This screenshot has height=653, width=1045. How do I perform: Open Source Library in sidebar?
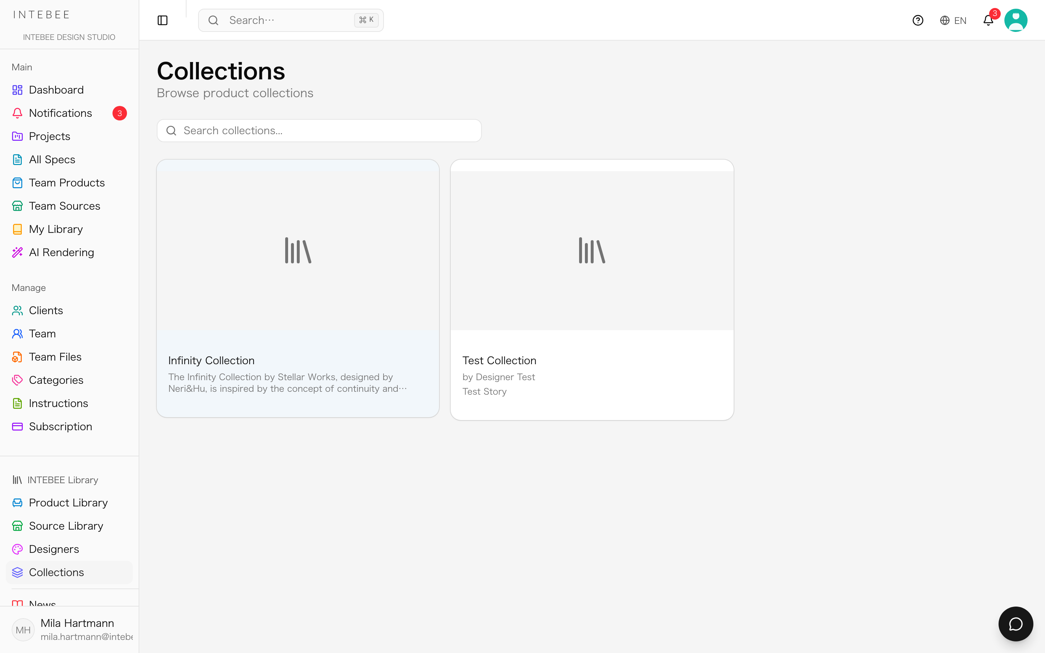pyautogui.click(x=70, y=526)
